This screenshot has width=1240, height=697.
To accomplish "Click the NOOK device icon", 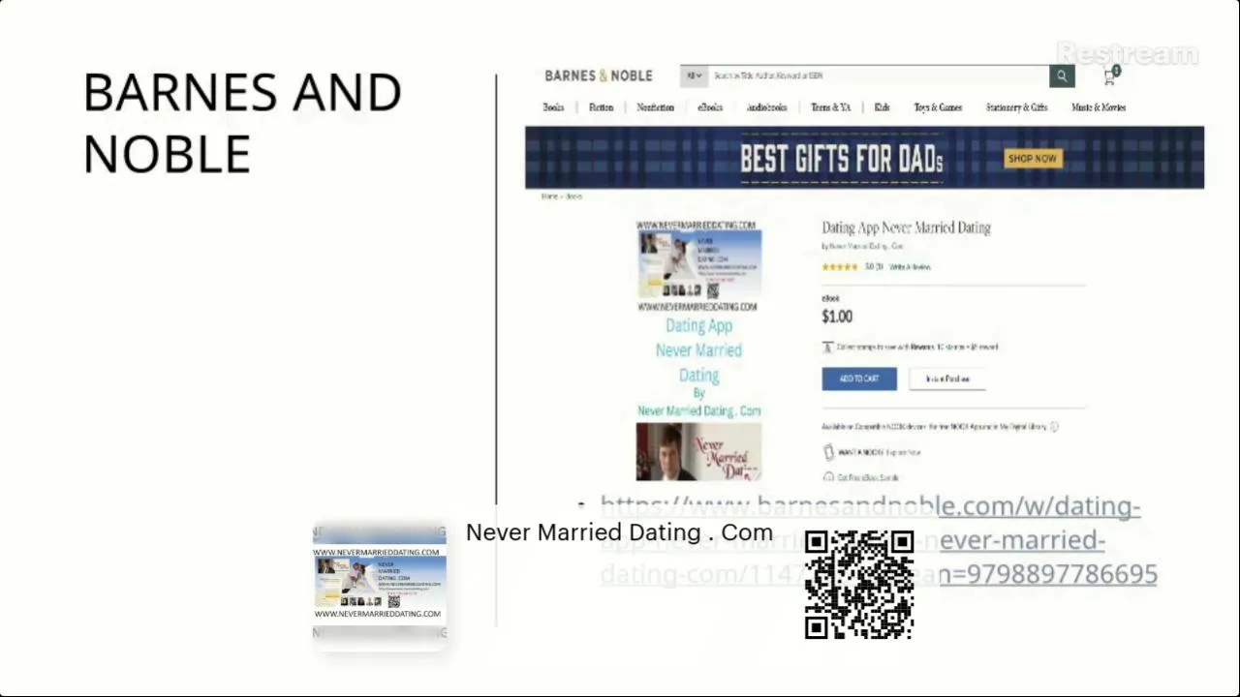I will click(828, 452).
